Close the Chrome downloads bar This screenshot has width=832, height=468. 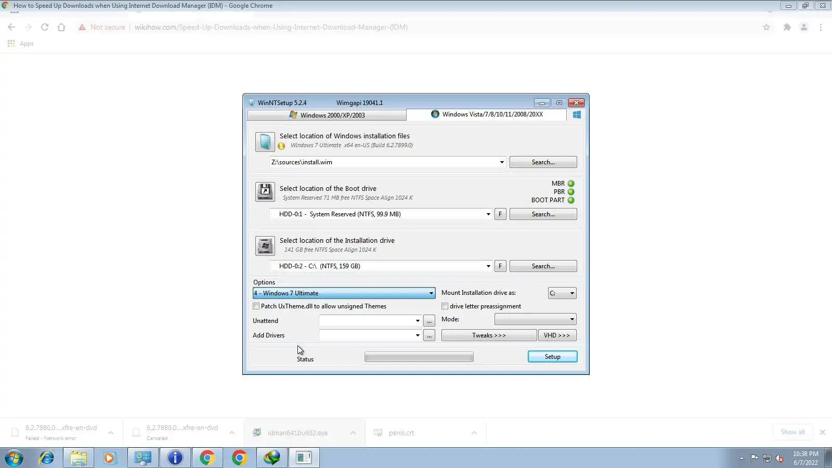pyautogui.click(x=823, y=432)
